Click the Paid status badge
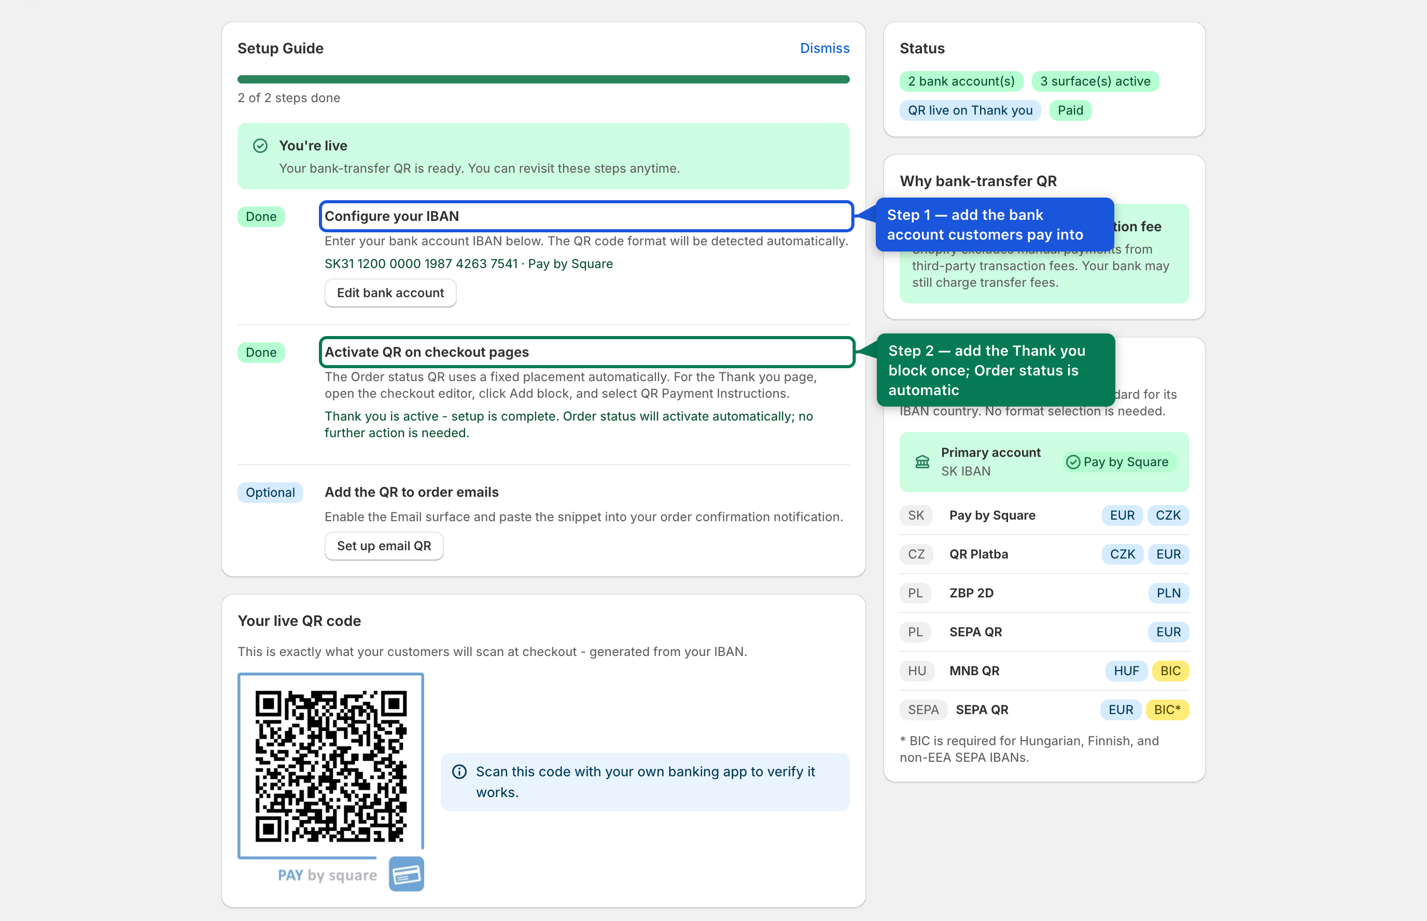Viewport: 1427px width, 921px height. pos(1070,110)
